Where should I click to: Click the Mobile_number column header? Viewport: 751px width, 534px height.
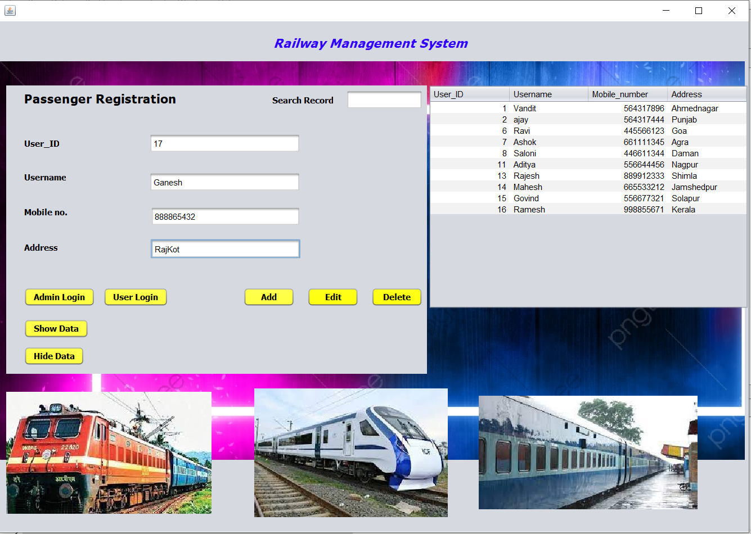[627, 94]
